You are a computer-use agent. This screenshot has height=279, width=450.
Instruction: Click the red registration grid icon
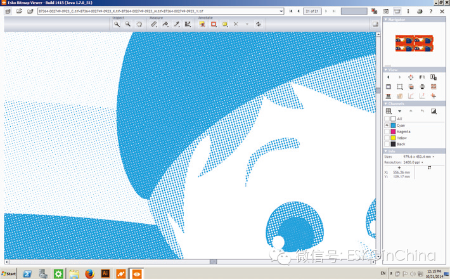click(434, 87)
